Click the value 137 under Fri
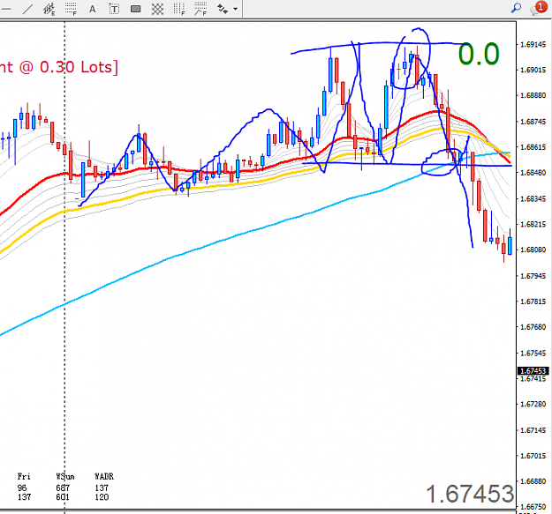The height and width of the screenshot is (514, 552). [24, 497]
